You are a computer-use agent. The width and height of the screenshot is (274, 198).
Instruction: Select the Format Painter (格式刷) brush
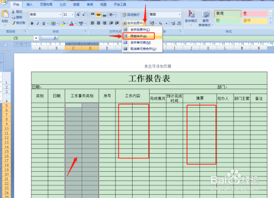tap(13, 23)
